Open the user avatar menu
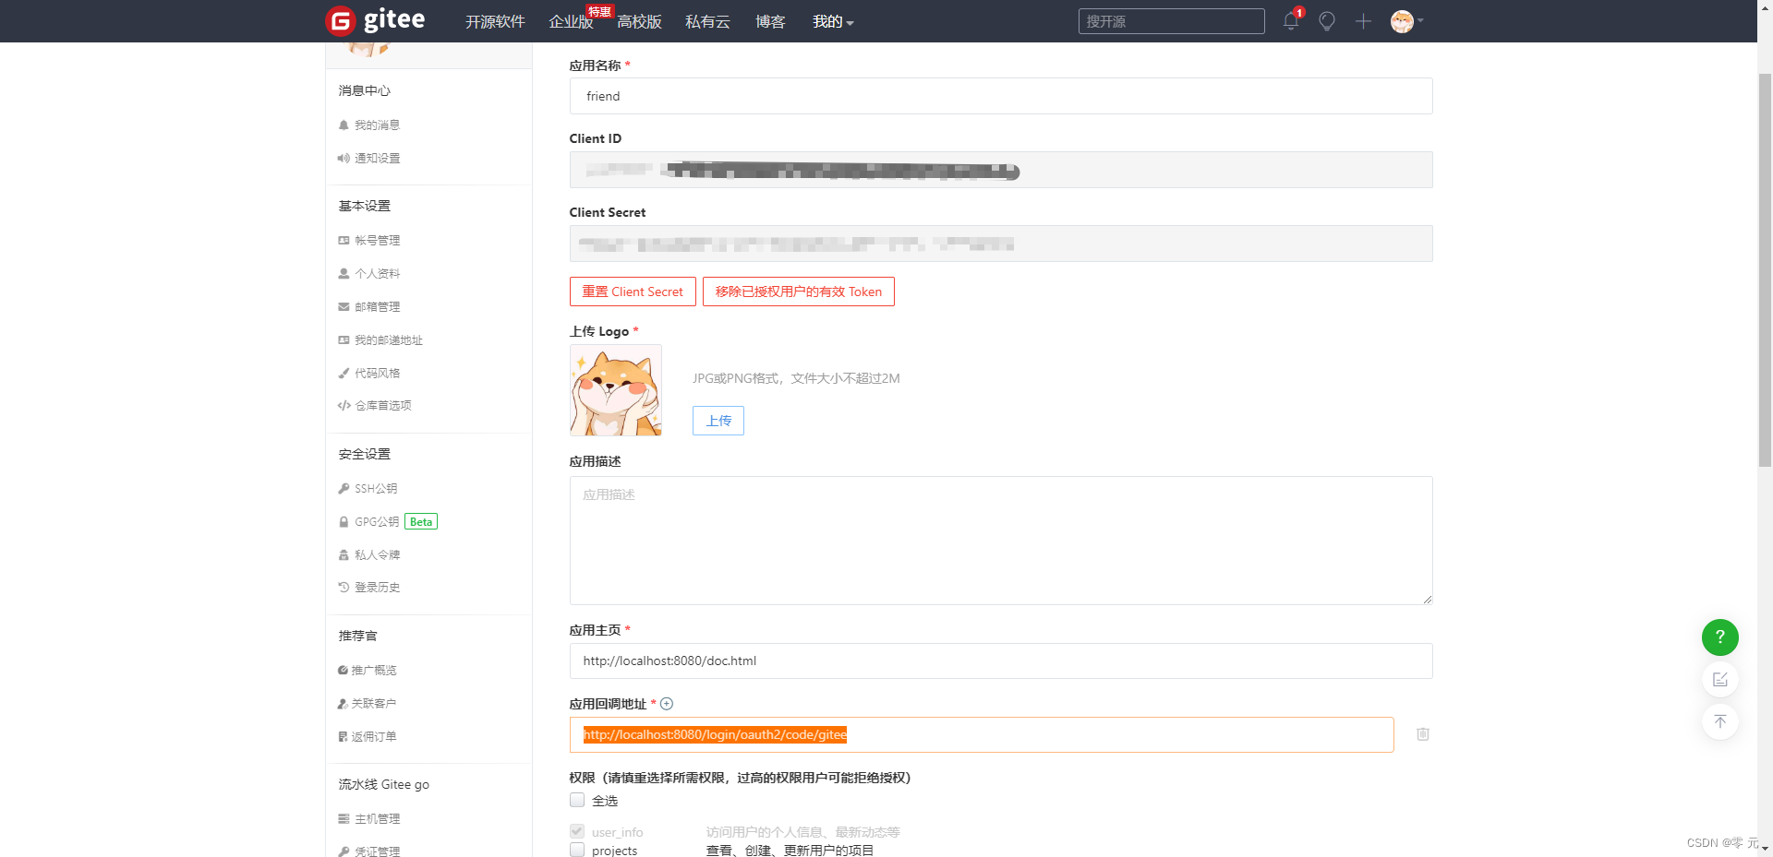Image resolution: width=1773 pixels, height=857 pixels. [x=1406, y=21]
